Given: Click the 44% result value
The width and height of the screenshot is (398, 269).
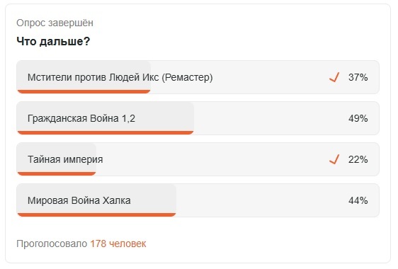Looking at the screenshot, I should (x=358, y=201).
